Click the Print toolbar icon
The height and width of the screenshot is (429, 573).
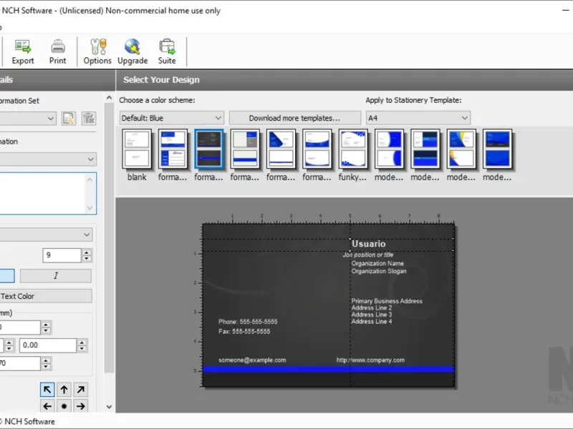coord(58,51)
